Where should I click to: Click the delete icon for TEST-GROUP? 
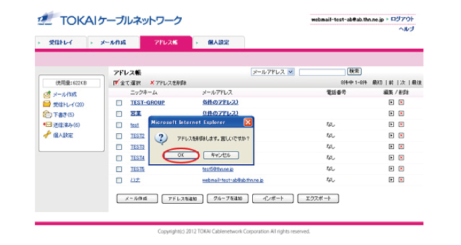point(401,102)
